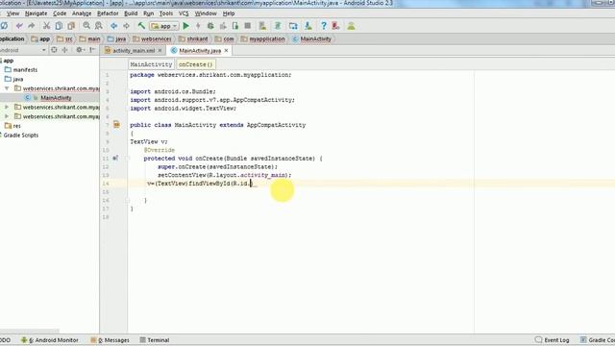Open the View menu

tap(12, 13)
